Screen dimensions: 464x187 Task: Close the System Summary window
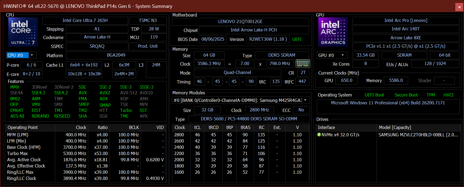point(459,7)
